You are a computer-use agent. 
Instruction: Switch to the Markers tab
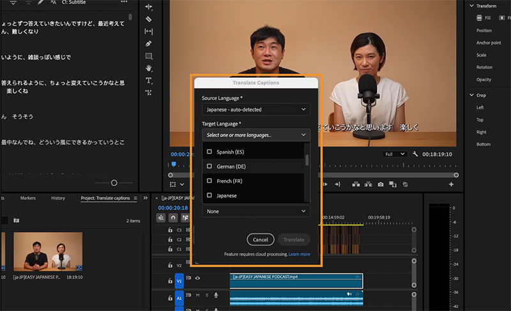(x=27, y=198)
